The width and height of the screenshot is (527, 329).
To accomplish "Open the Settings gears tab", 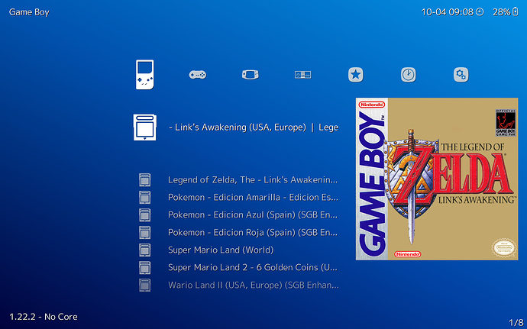I will [461, 75].
